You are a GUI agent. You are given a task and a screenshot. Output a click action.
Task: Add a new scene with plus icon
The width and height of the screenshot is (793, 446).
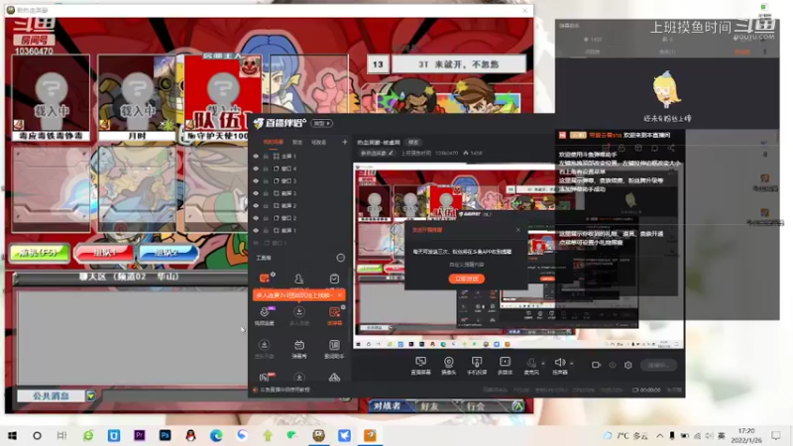coord(344,142)
